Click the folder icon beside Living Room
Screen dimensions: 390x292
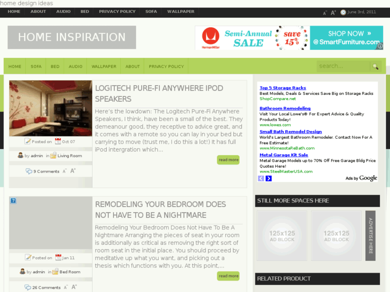point(53,155)
